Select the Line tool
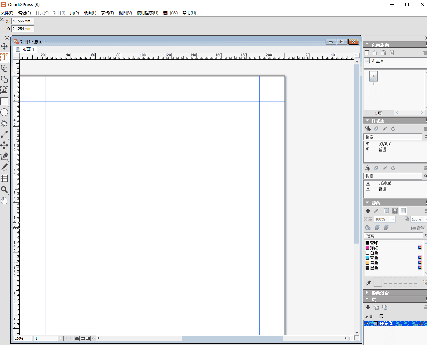Viewport: 427px width, 345px height. tap(4, 134)
